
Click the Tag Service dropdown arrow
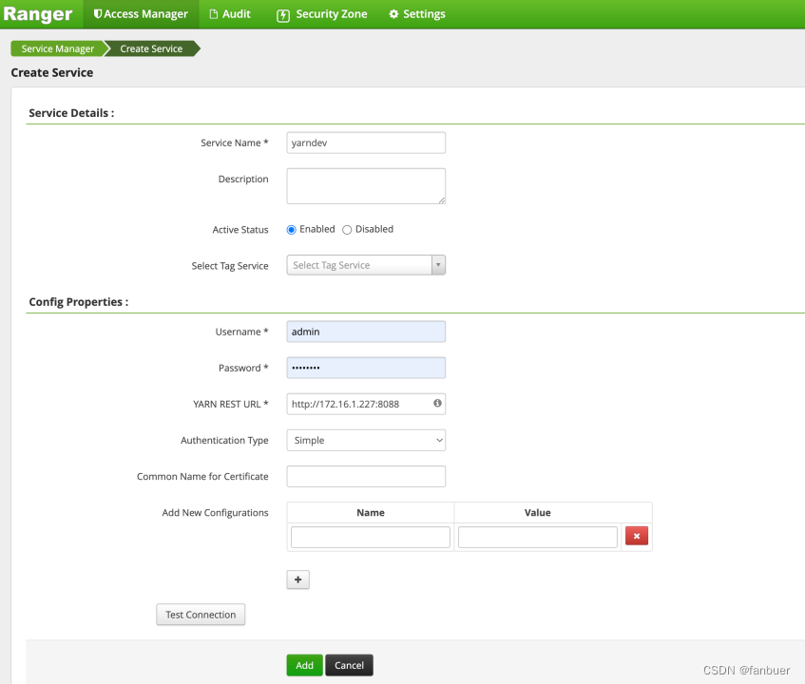click(438, 265)
